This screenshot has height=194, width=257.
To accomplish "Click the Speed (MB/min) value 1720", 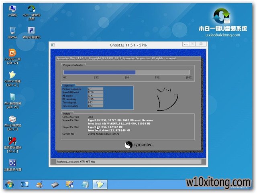I will tap(95, 92).
